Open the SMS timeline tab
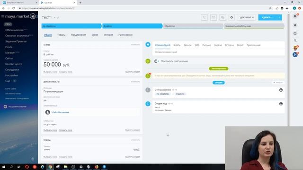 pyautogui.click(x=197, y=45)
